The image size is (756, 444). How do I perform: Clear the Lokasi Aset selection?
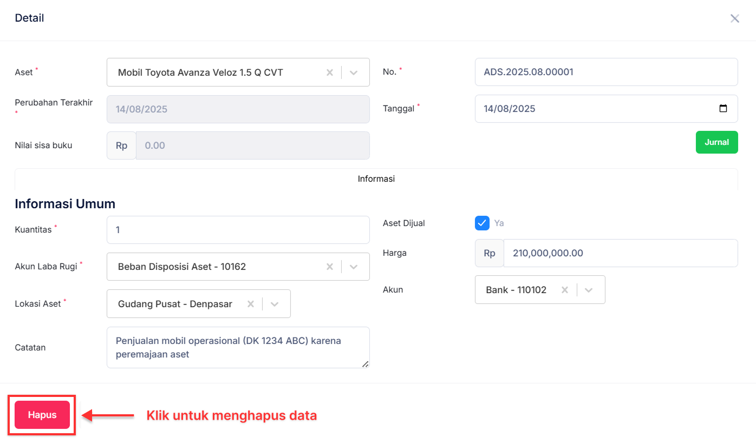click(250, 304)
